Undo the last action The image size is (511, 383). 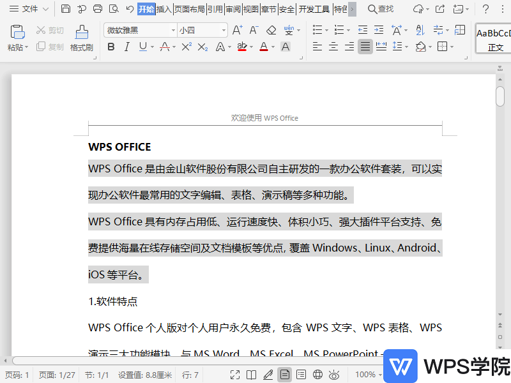130,9
